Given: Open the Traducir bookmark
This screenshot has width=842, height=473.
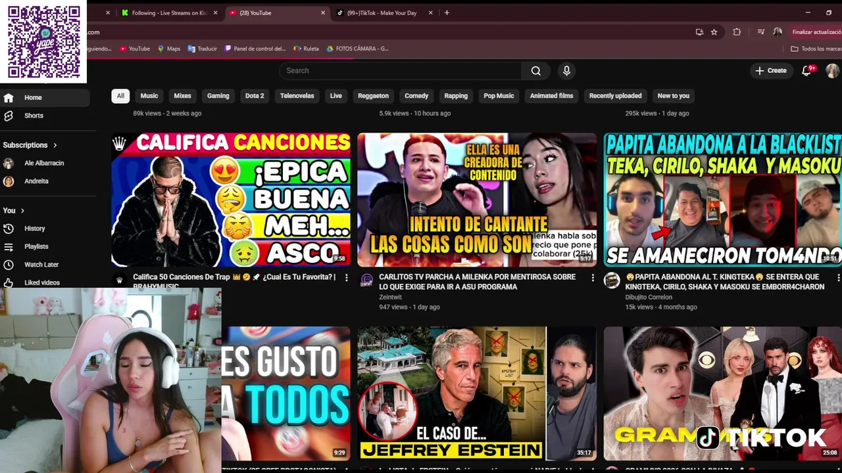Looking at the screenshot, I should [203, 49].
